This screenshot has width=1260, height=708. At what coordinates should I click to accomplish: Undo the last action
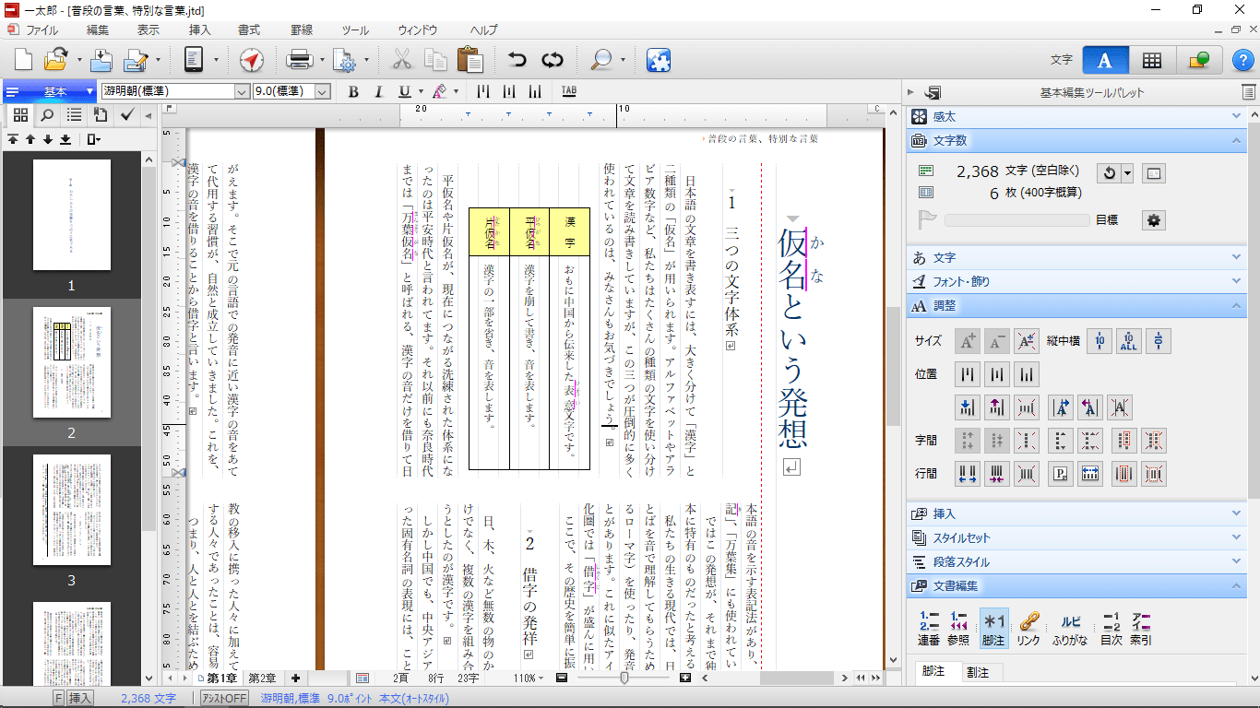pos(517,60)
